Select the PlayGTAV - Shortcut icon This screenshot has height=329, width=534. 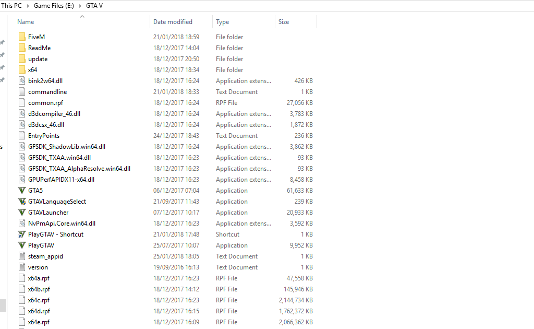click(22, 234)
